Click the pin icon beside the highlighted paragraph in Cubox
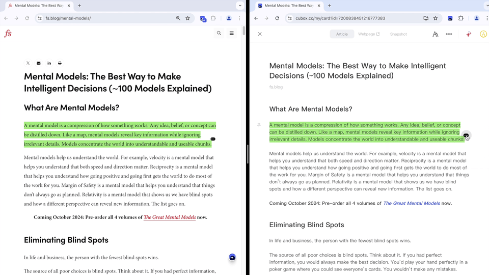Screen dimensions: 489x275 (259, 125)
